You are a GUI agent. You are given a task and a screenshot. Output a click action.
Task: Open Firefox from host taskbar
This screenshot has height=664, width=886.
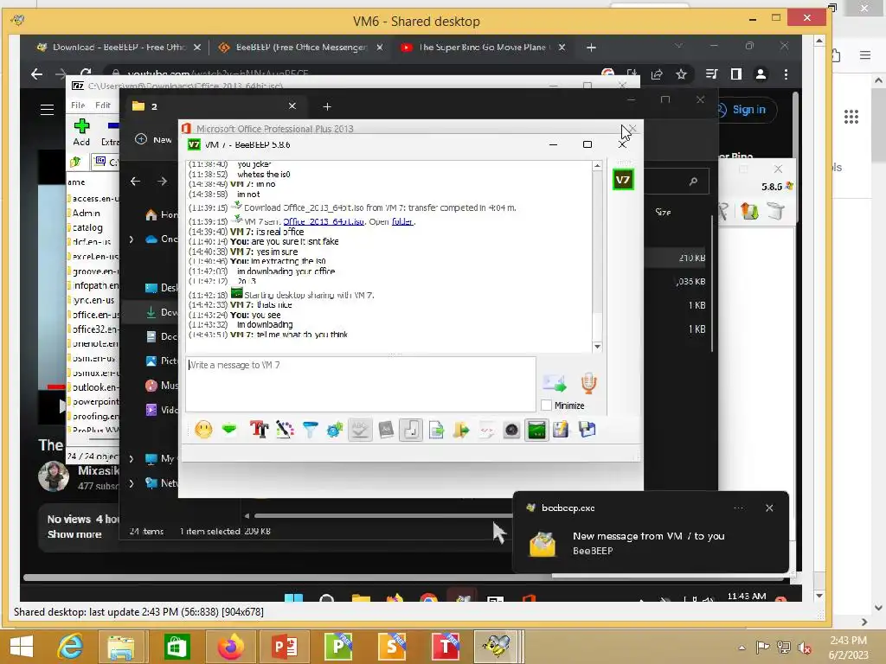pyautogui.click(x=230, y=647)
